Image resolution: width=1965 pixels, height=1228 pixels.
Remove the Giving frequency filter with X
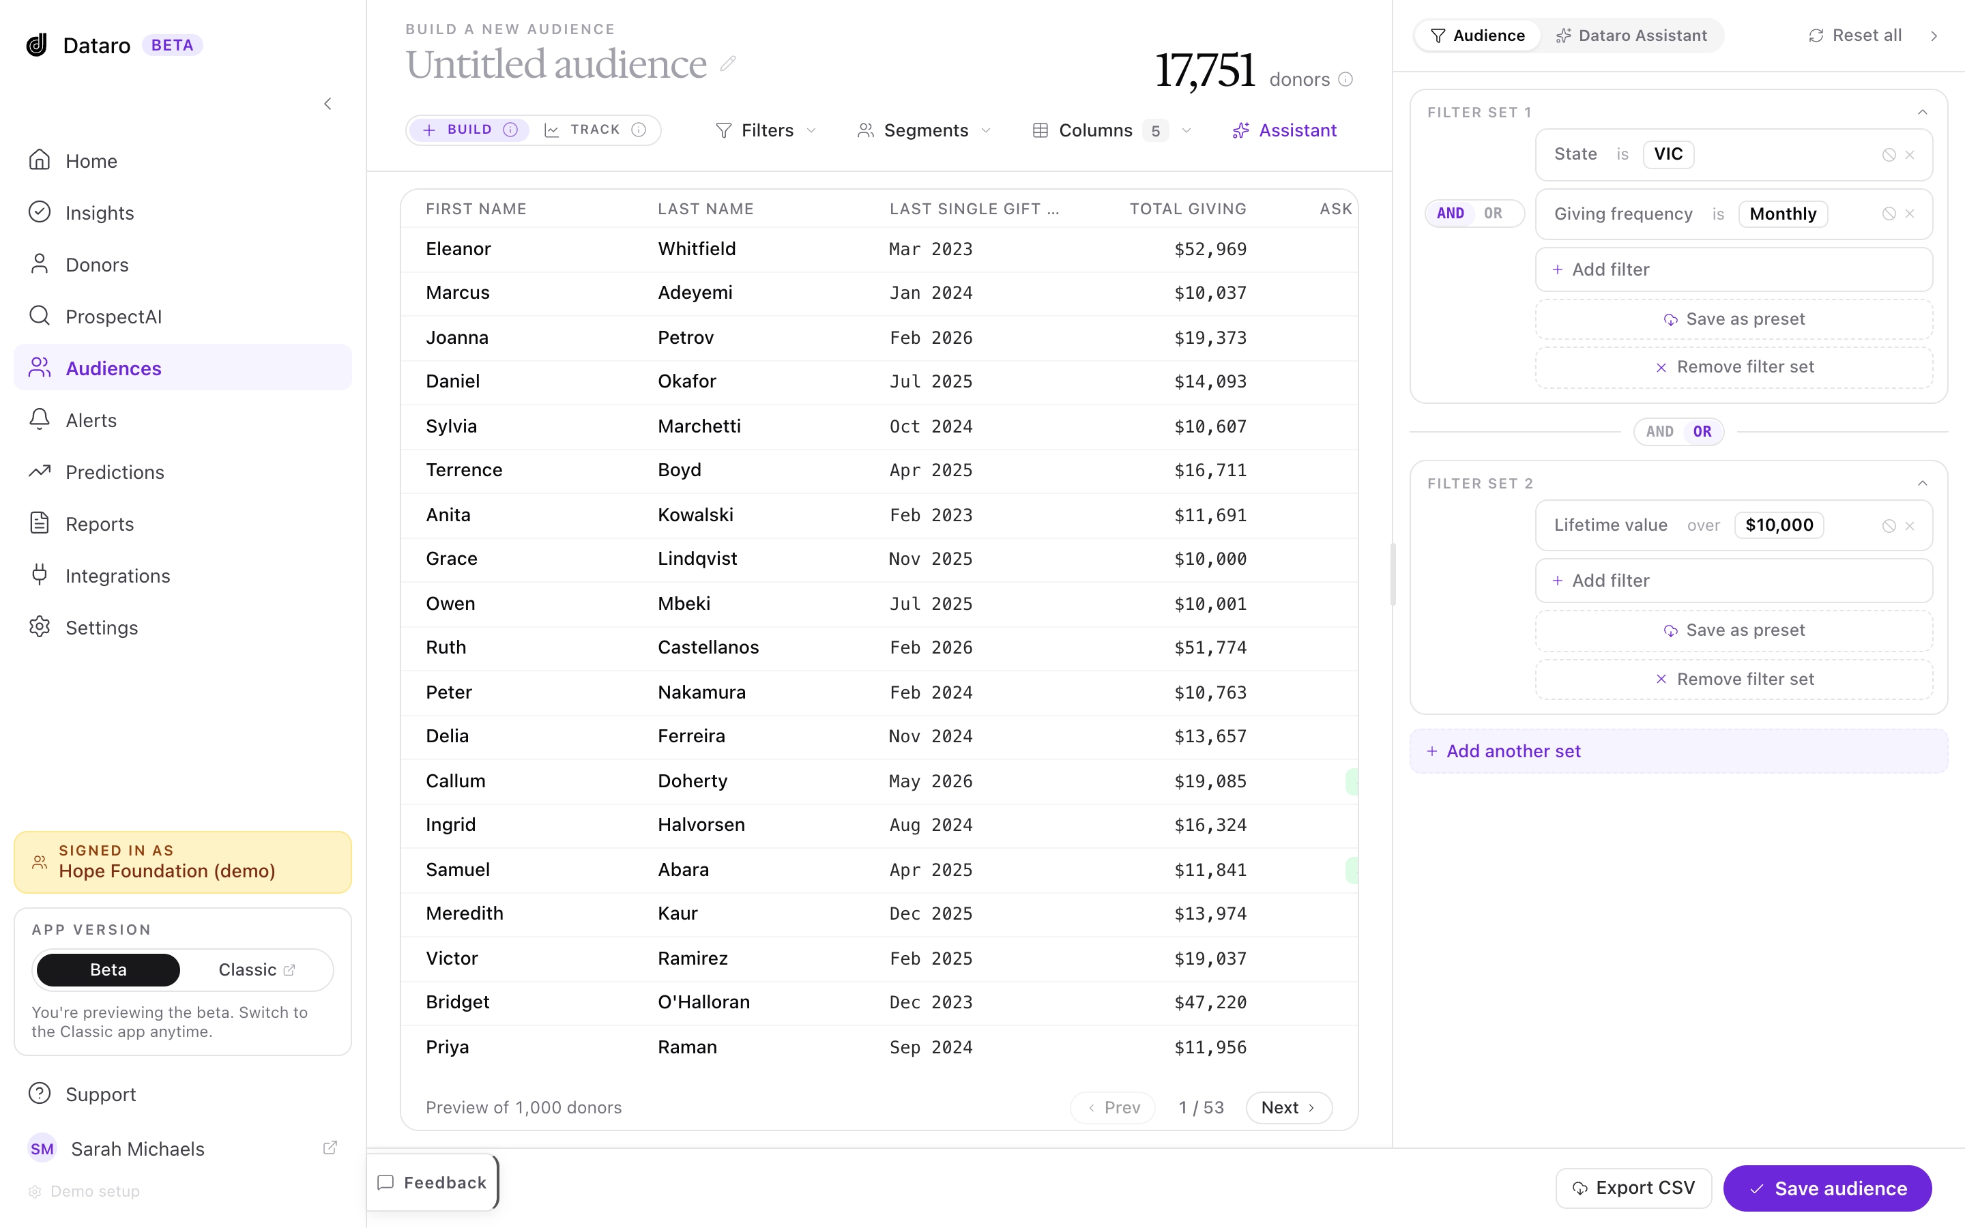(1910, 214)
